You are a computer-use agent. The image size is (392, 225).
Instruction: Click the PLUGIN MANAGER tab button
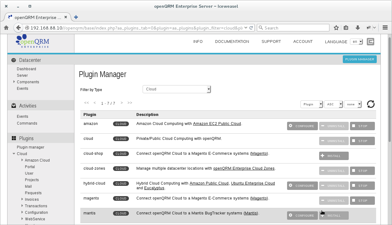pos(360,59)
